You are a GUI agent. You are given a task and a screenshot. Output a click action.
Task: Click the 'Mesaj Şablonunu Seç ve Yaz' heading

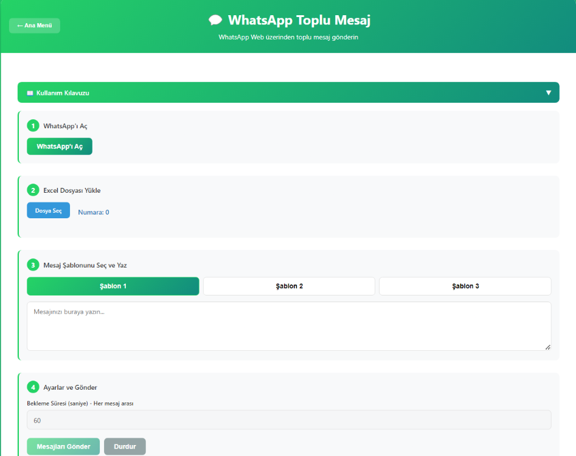[85, 265]
